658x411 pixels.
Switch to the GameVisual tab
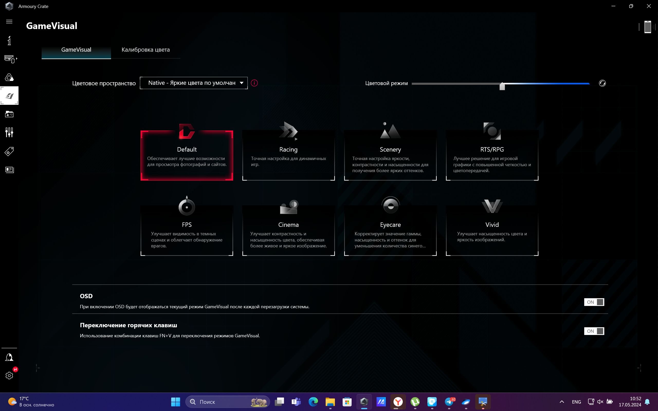click(76, 50)
